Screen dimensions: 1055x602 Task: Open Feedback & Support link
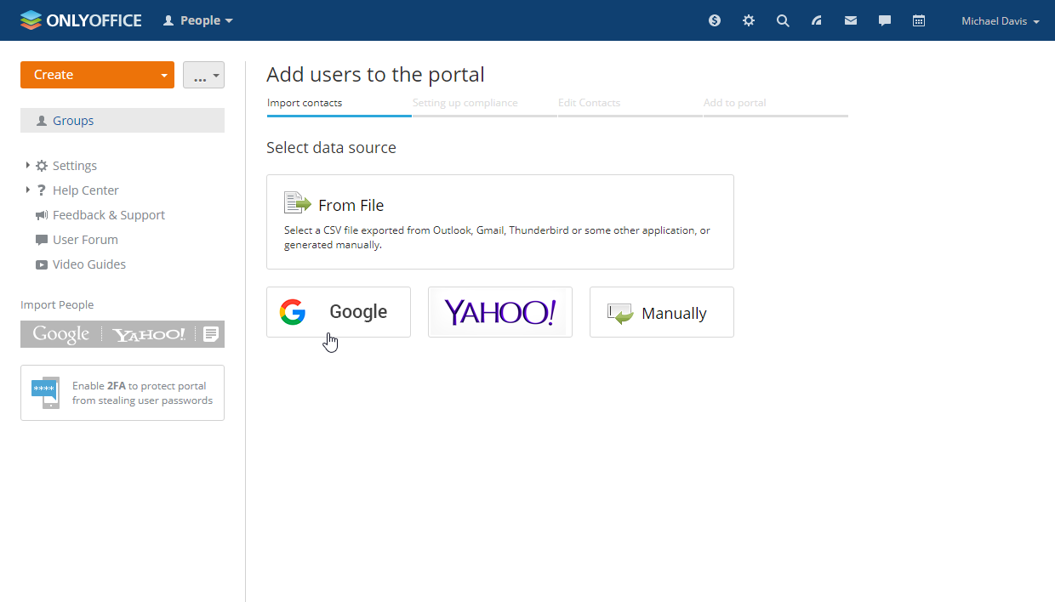point(109,215)
